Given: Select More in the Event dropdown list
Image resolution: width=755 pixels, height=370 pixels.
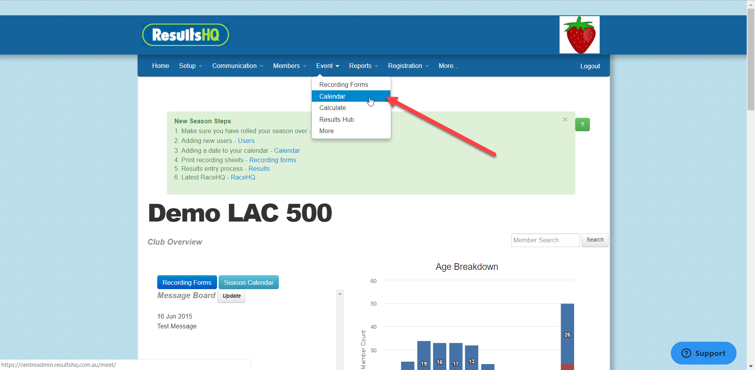Looking at the screenshot, I should tap(326, 131).
